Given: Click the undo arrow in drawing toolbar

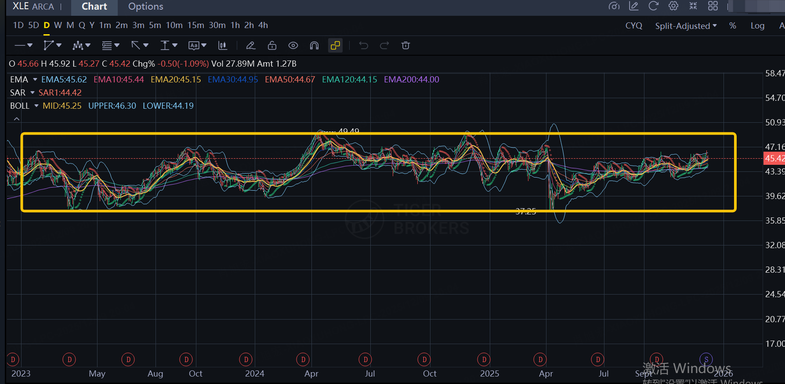Looking at the screenshot, I should point(363,46).
